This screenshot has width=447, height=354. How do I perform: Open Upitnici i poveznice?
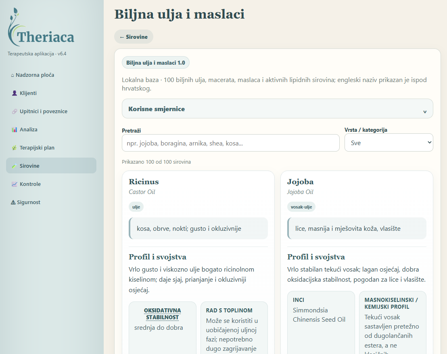[51, 112]
